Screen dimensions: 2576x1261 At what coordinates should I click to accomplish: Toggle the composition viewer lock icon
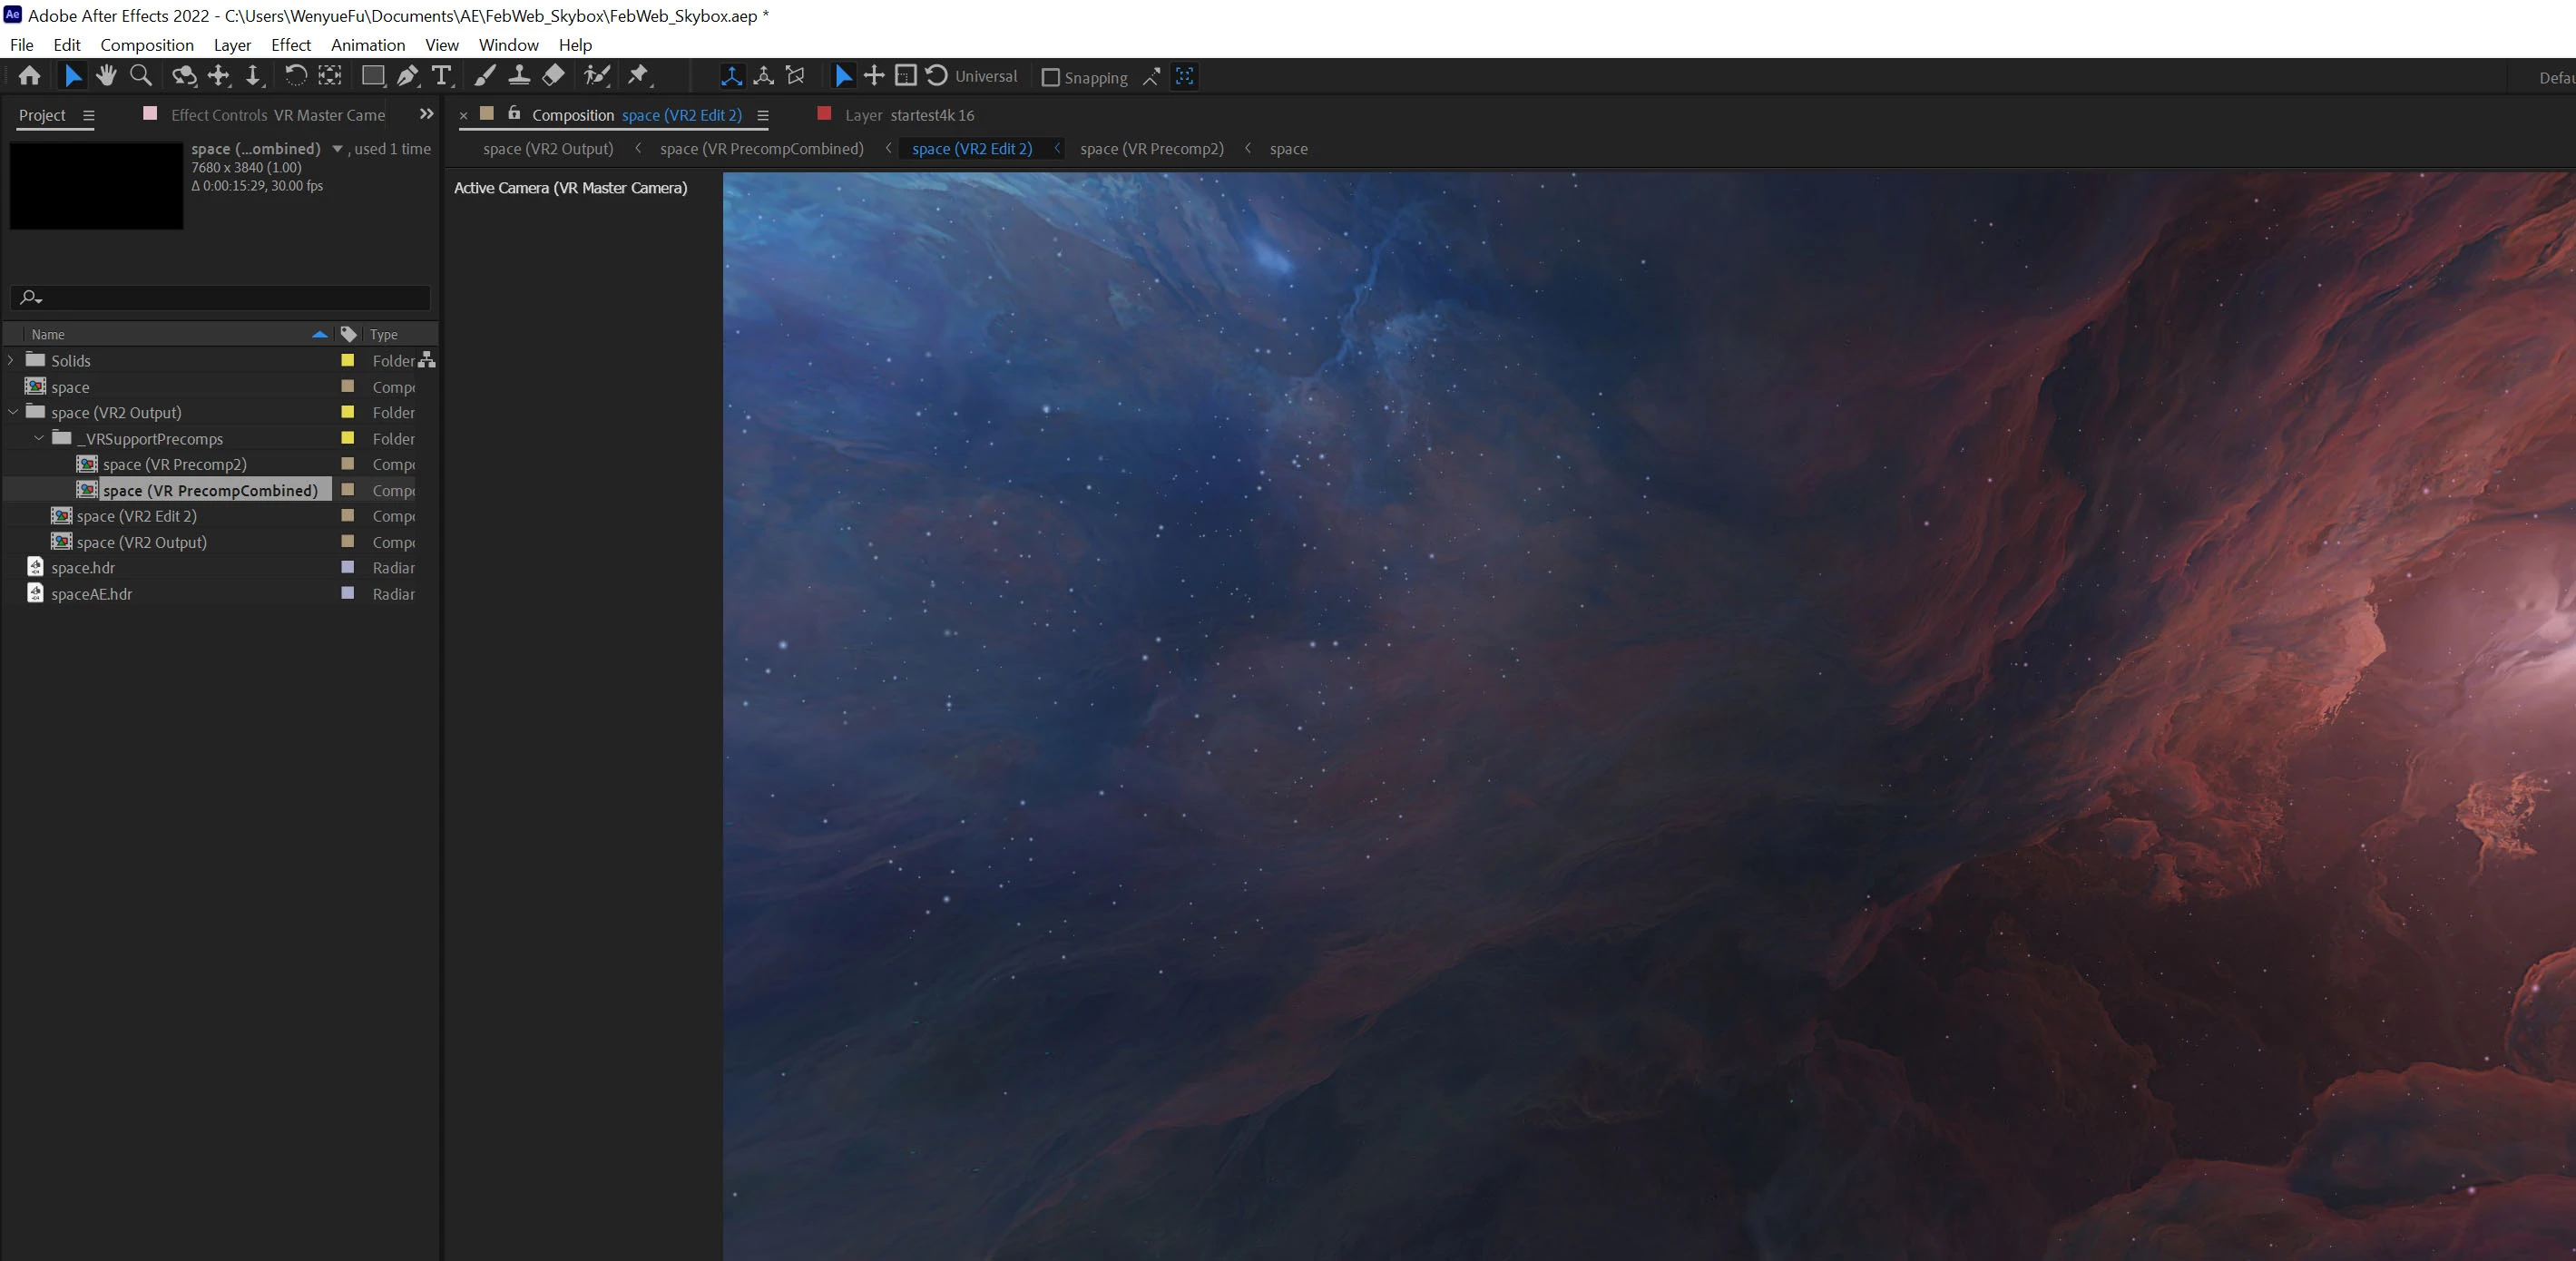[x=514, y=114]
